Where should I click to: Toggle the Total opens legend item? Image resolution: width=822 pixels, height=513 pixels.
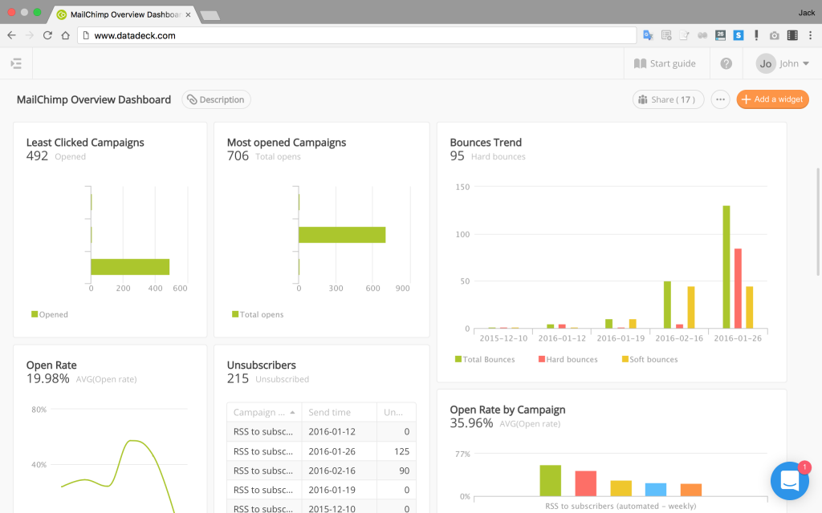coord(258,314)
